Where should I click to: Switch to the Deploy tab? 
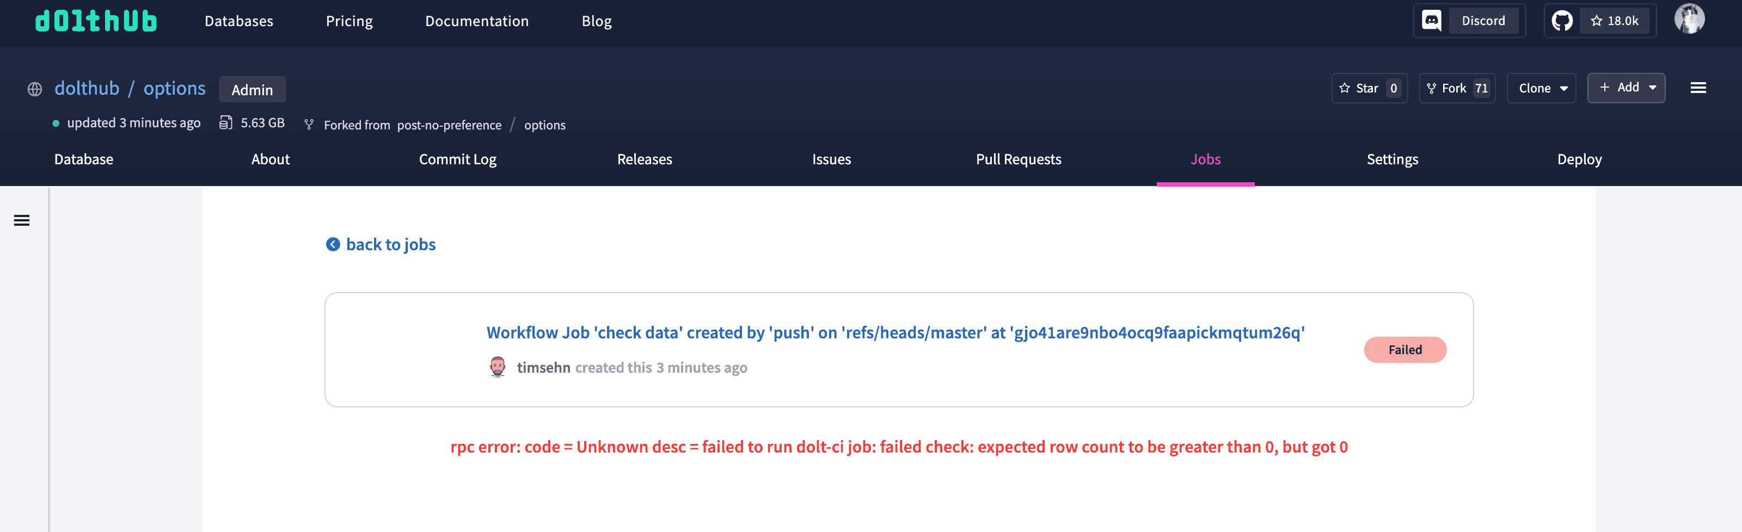(x=1579, y=159)
